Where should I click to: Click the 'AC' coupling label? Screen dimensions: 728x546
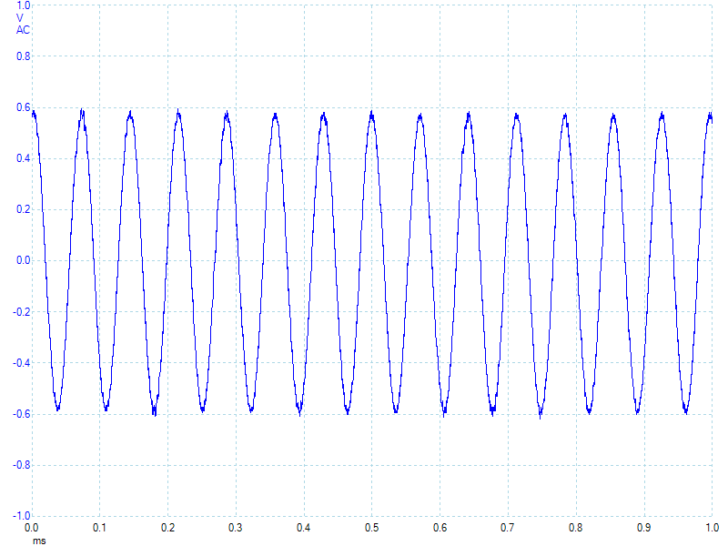23,29
